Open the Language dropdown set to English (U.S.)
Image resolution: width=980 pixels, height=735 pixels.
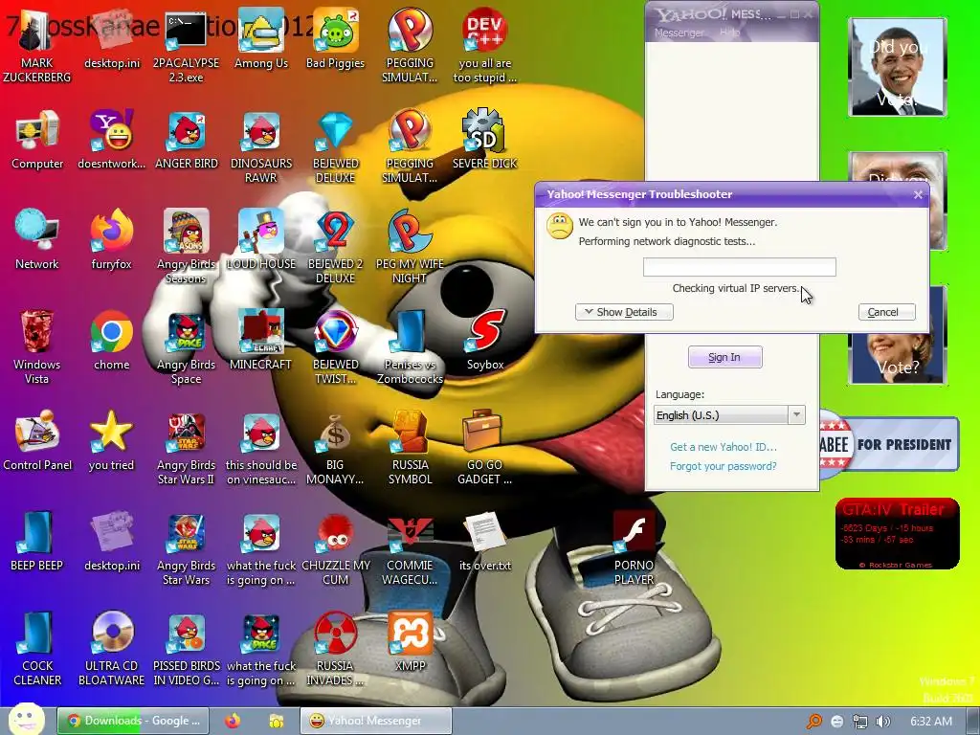[x=729, y=415]
